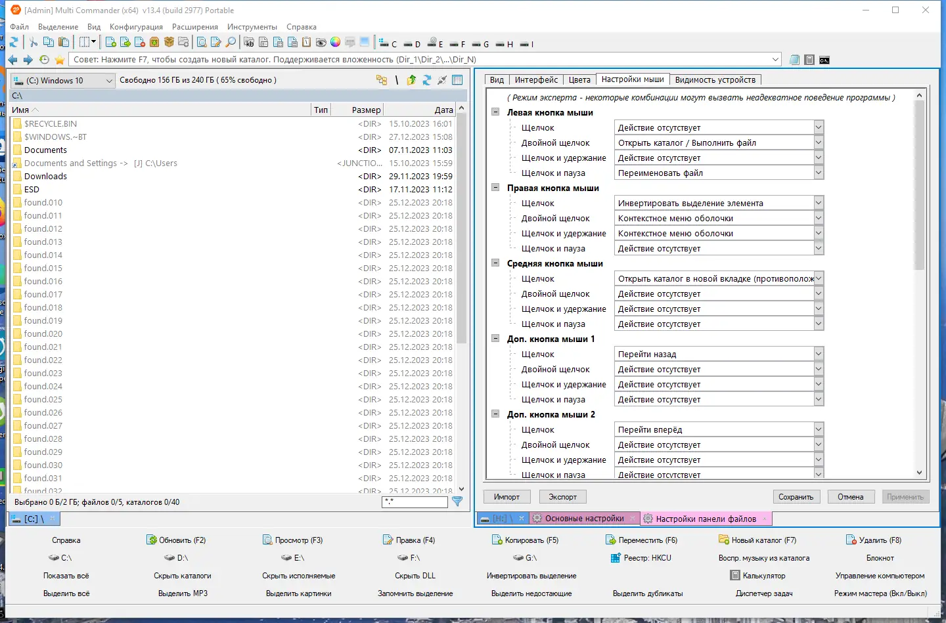Open the 'Конфигурация' menu
The image size is (946, 623).
pos(136,27)
